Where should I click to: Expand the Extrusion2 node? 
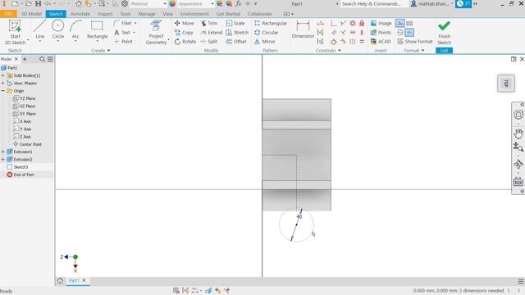coord(3,160)
